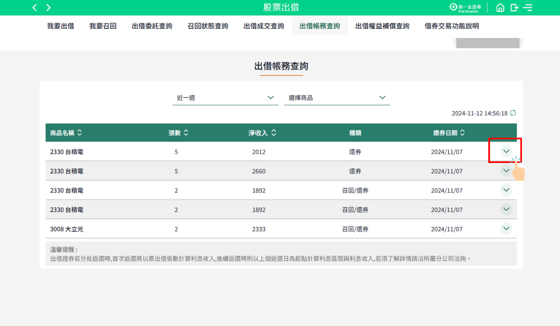Expand the row with net income 2660
560x326 pixels.
pos(506,170)
